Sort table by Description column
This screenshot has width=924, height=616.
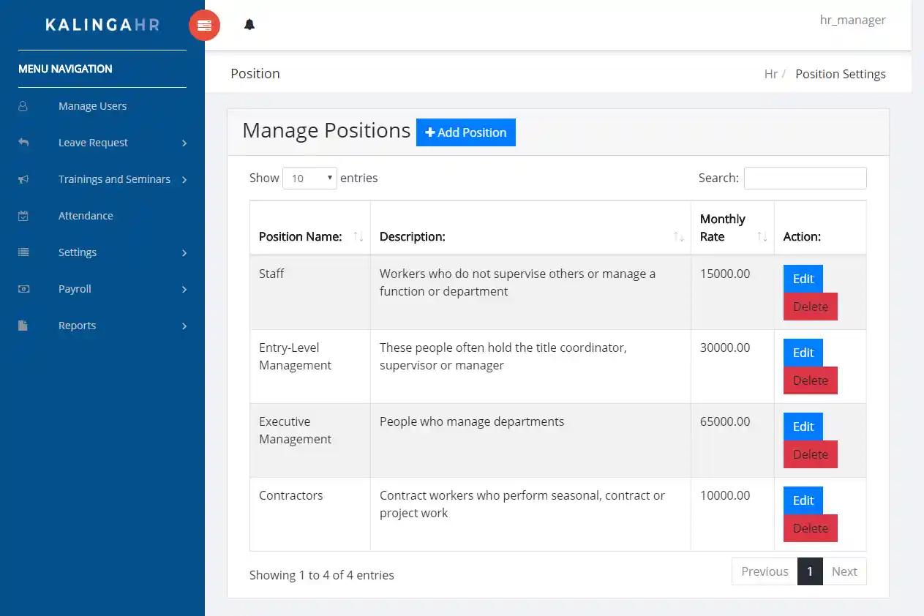coord(530,228)
